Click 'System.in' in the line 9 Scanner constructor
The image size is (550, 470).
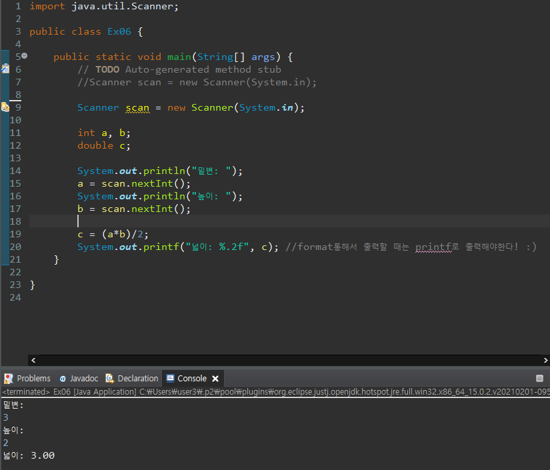tap(266, 108)
